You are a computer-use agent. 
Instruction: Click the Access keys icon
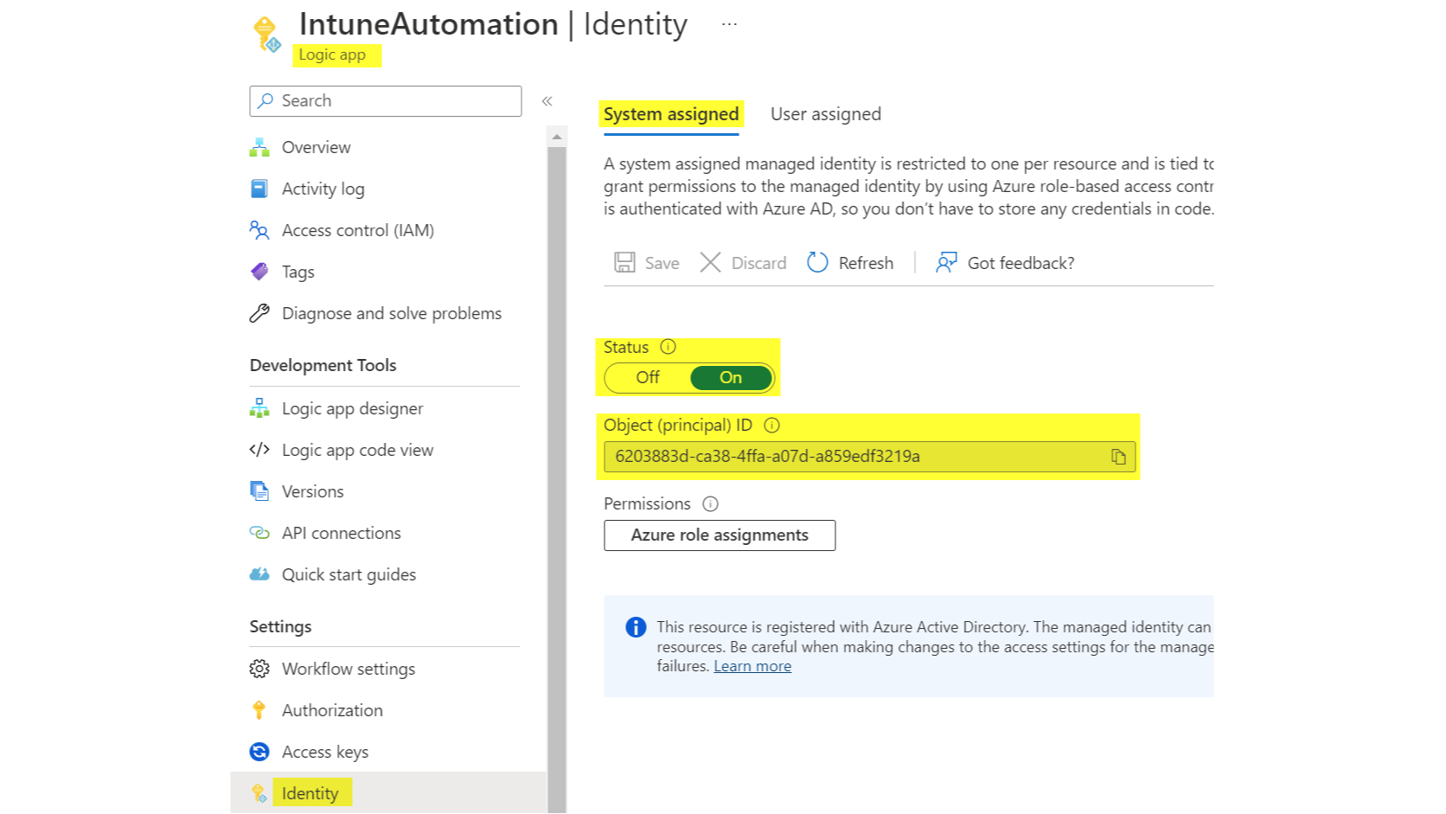pos(259,752)
